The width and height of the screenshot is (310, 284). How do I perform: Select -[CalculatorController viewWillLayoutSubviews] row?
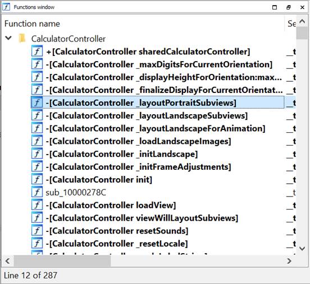pos(142,218)
